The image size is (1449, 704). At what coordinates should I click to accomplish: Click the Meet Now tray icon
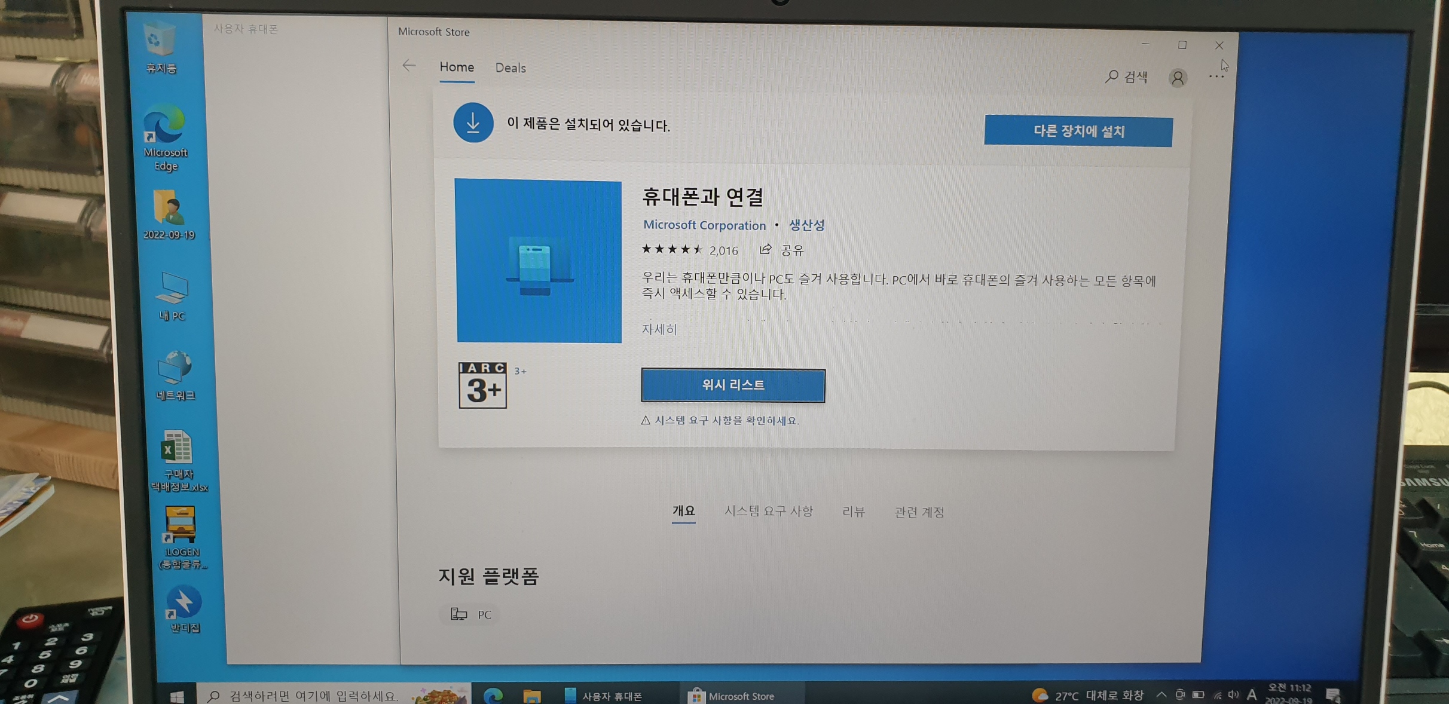point(1179,694)
